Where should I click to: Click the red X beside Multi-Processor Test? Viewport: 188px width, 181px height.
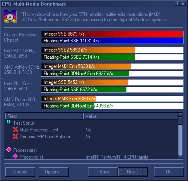pos(16,129)
